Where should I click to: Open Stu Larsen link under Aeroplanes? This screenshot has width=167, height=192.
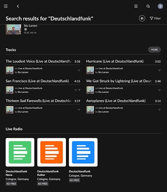[103, 112]
